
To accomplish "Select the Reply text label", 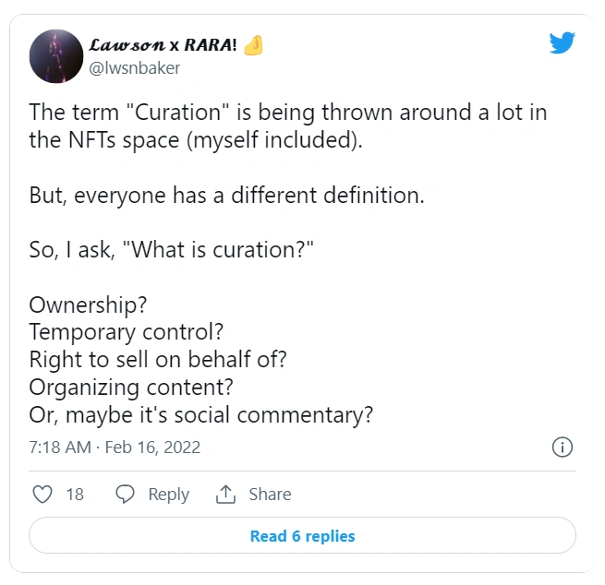I will 169,495.
